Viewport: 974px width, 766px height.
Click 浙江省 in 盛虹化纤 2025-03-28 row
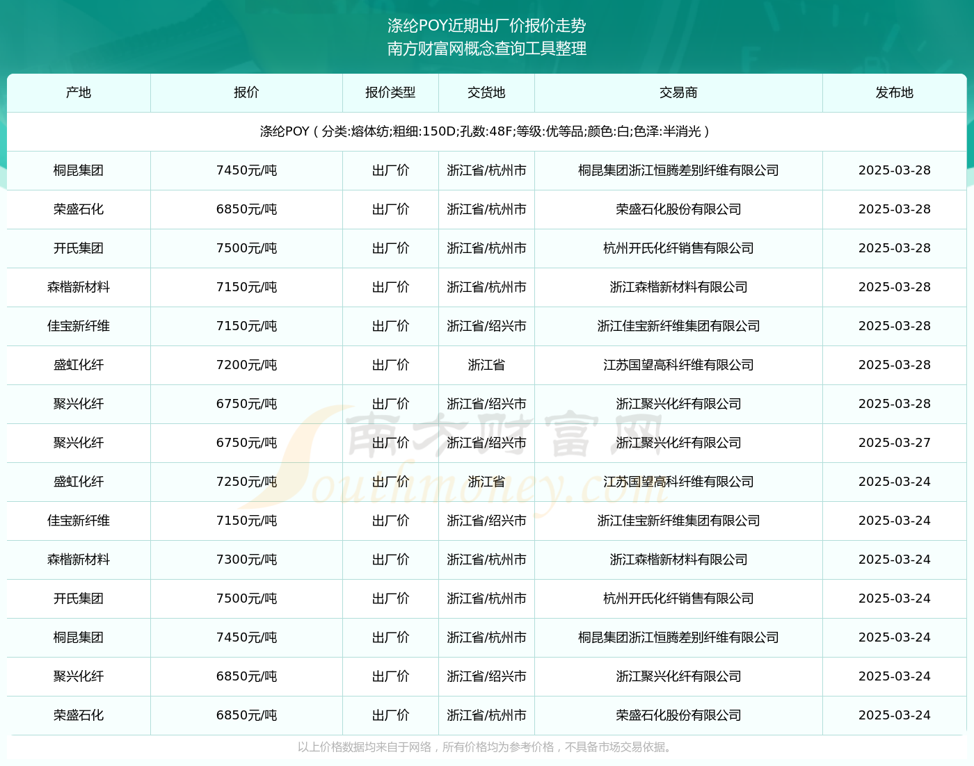(486, 365)
